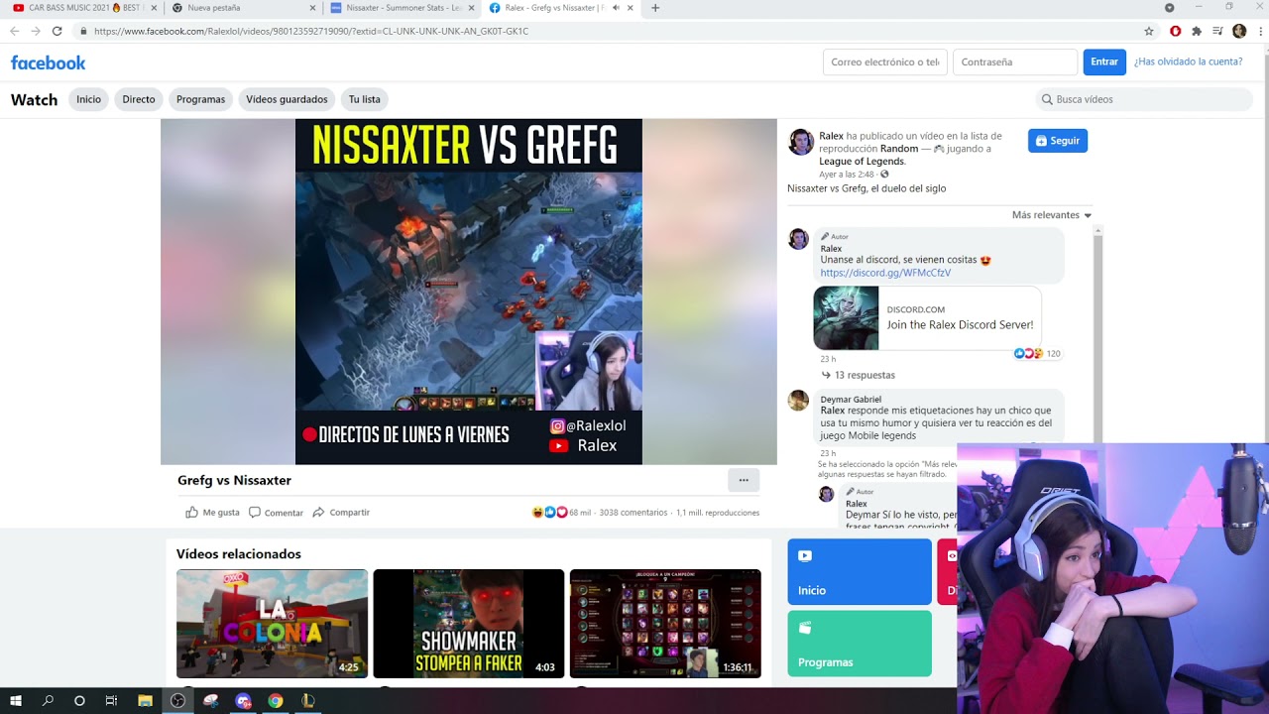This screenshot has width=1269, height=714.
Task: Click the Deymar Gabriel name link
Action: pos(851,400)
